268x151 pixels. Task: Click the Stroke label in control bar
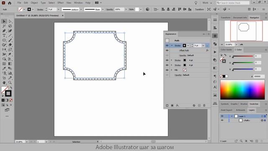point(40,9)
